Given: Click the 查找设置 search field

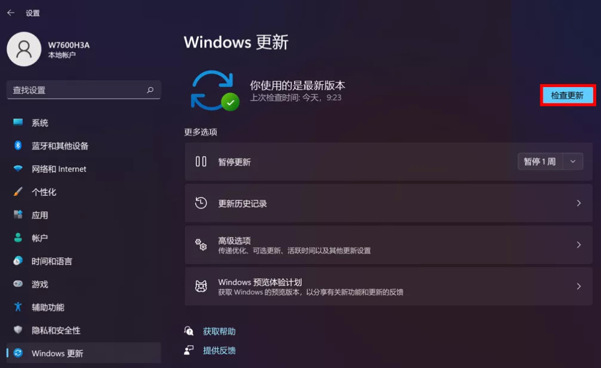Looking at the screenshot, I should pyautogui.click(x=84, y=90).
